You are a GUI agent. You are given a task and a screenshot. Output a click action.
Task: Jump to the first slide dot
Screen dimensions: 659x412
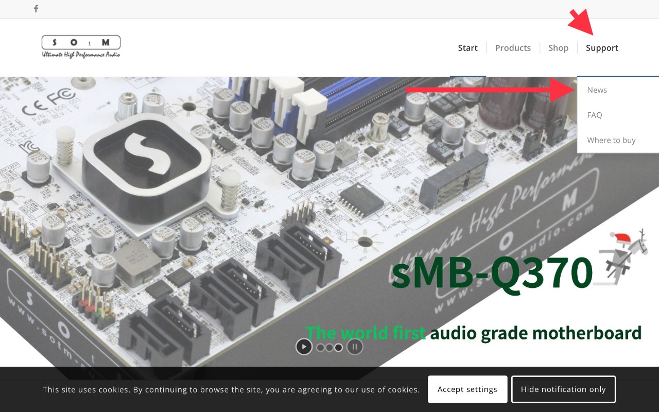point(320,348)
